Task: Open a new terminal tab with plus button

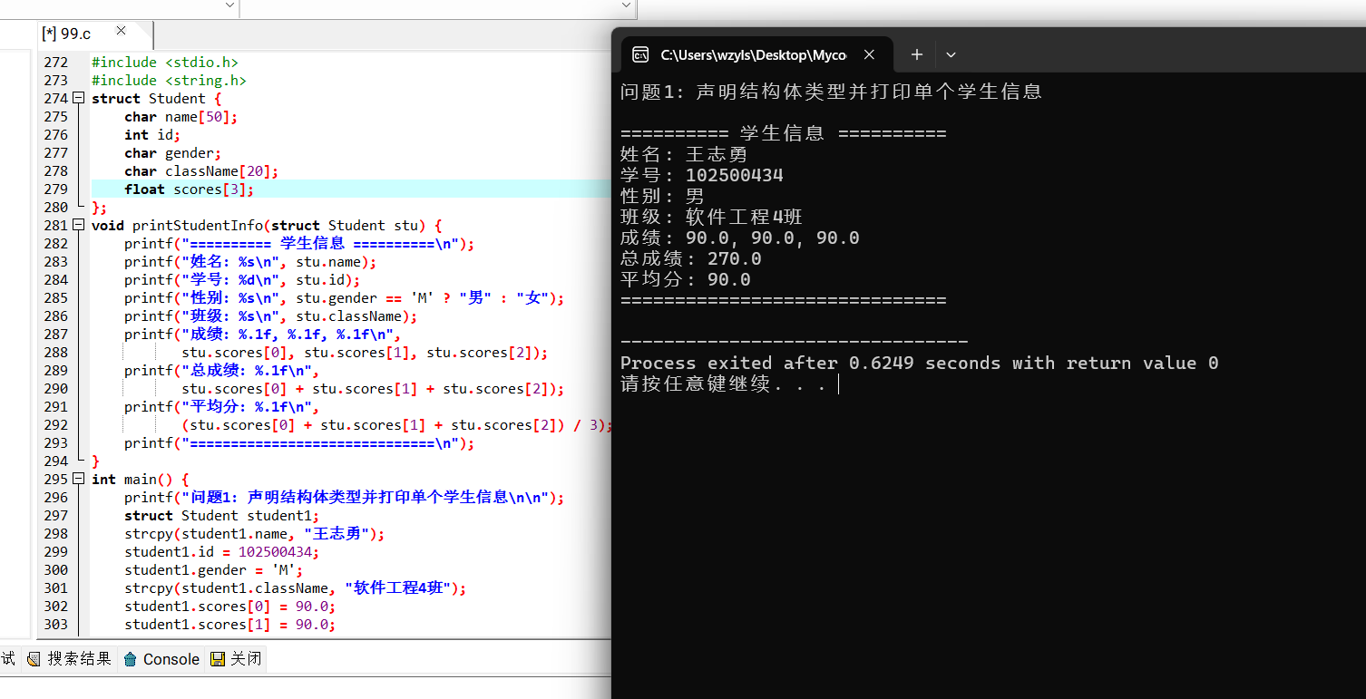Action: 917,54
